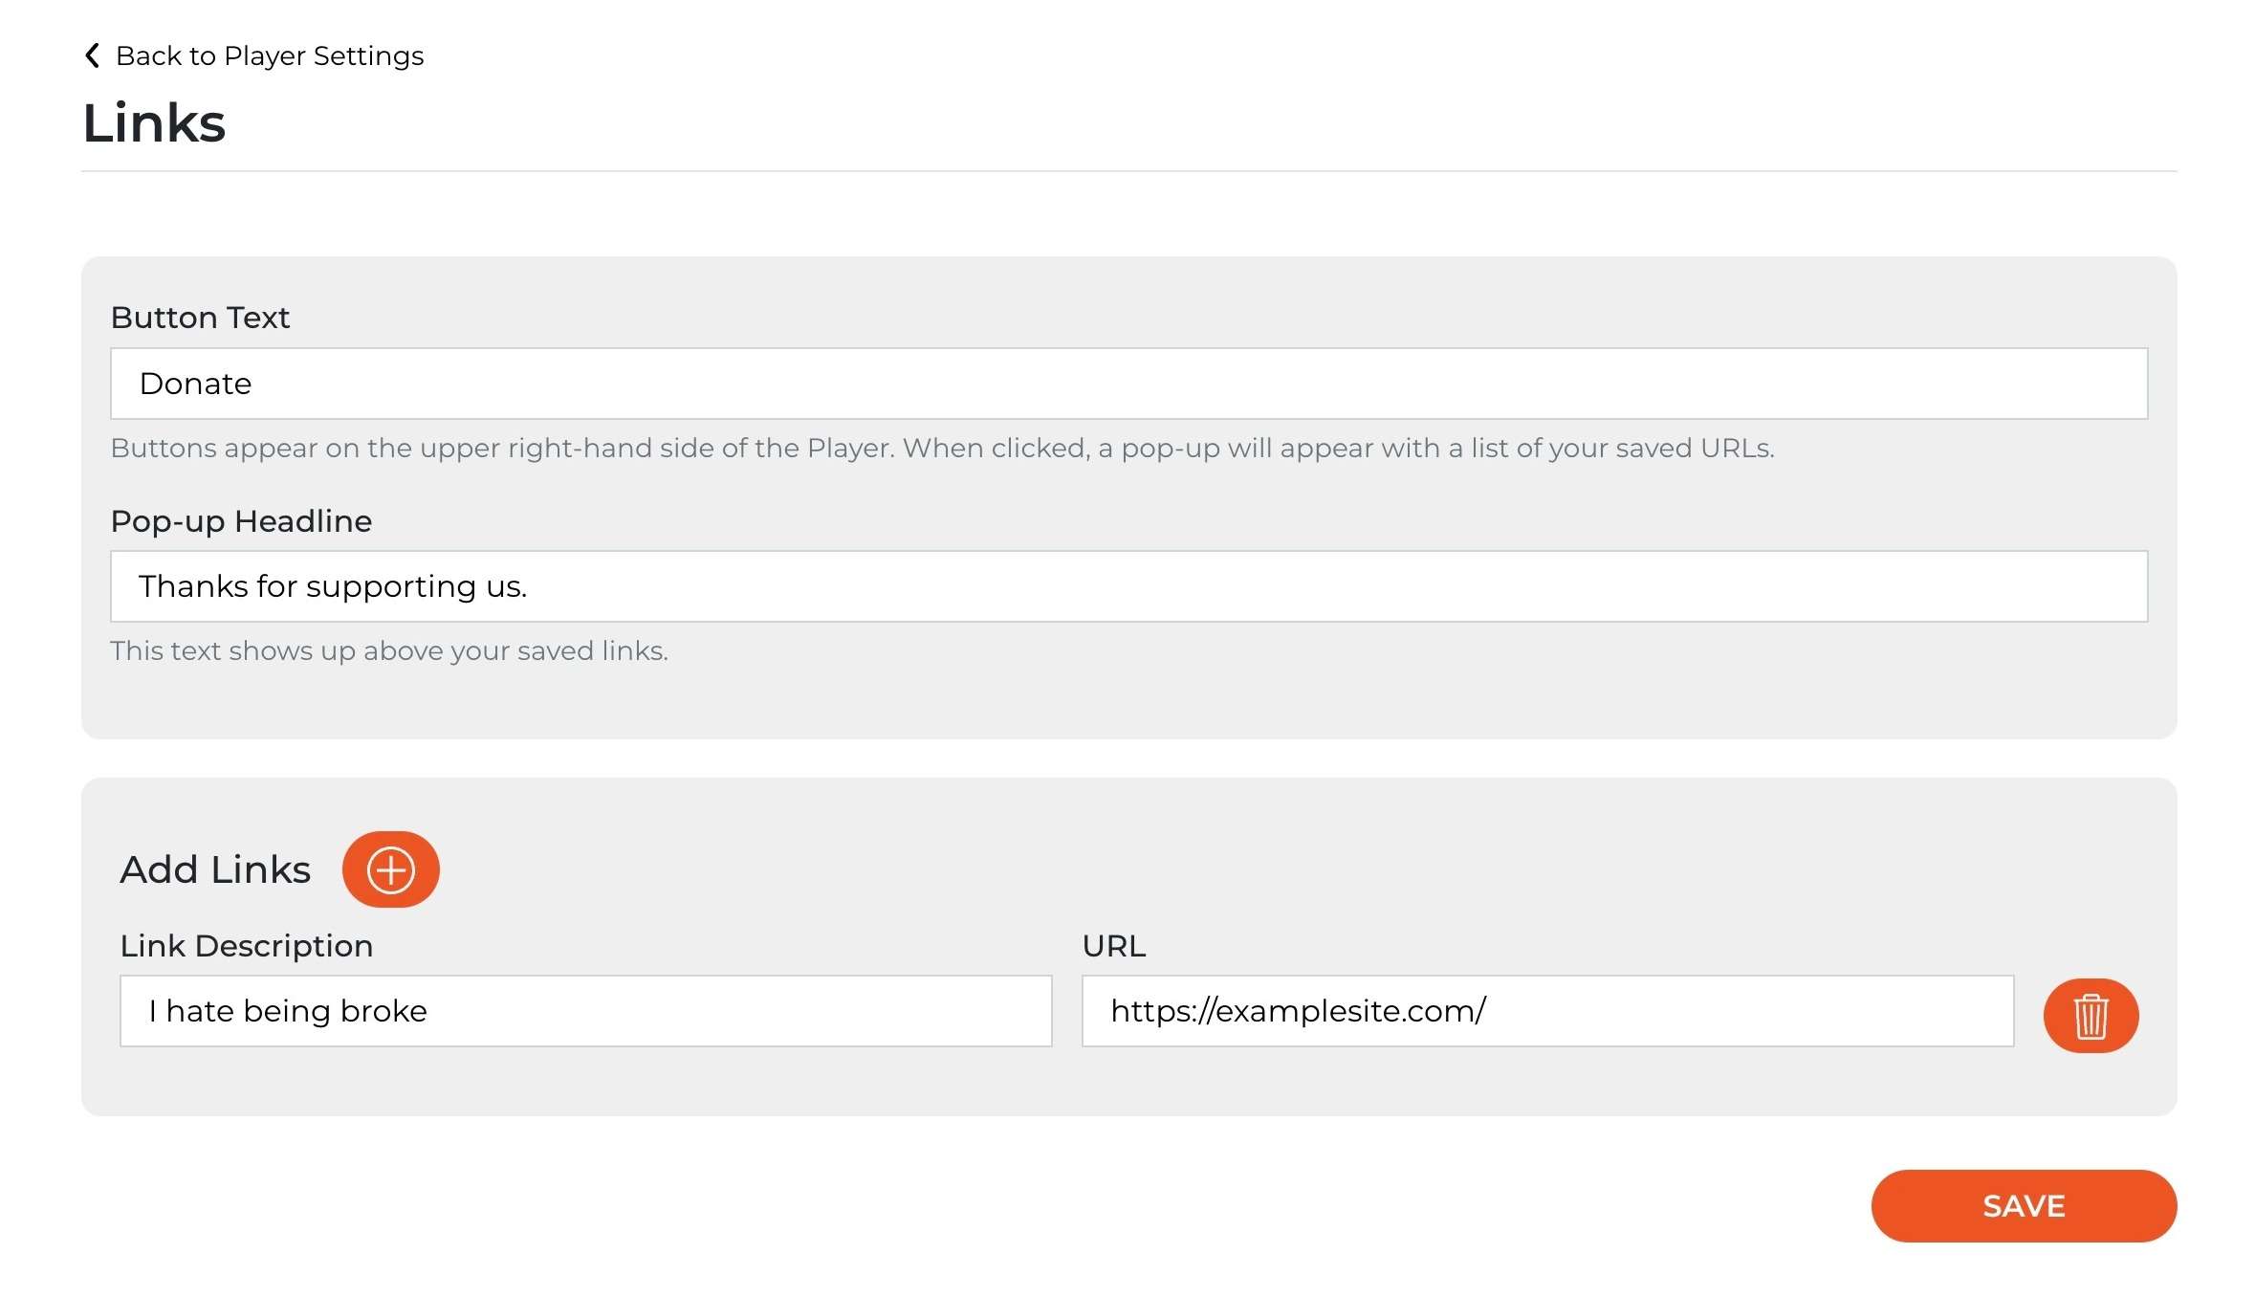
Task: Click helper text about buttons on the Player
Action: coord(942,448)
